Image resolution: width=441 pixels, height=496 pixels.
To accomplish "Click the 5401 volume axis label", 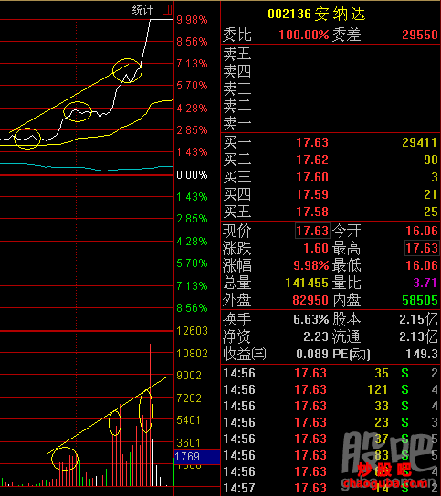I will tap(188, 420).
